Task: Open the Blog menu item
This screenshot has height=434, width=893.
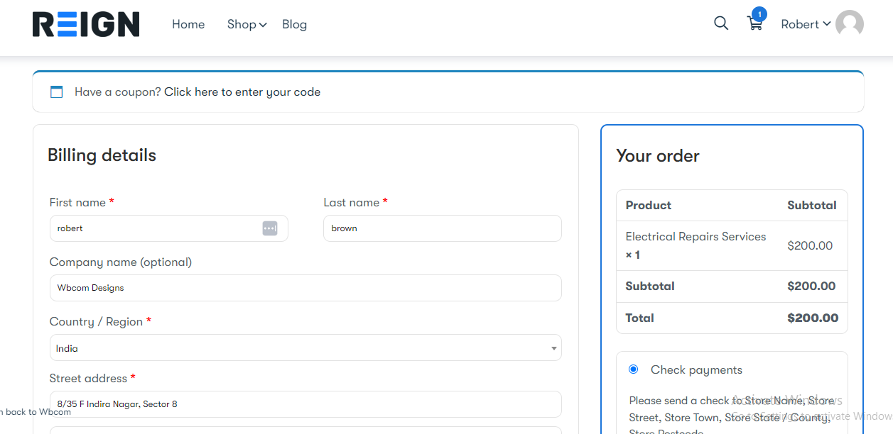Action: pos(294,24)
